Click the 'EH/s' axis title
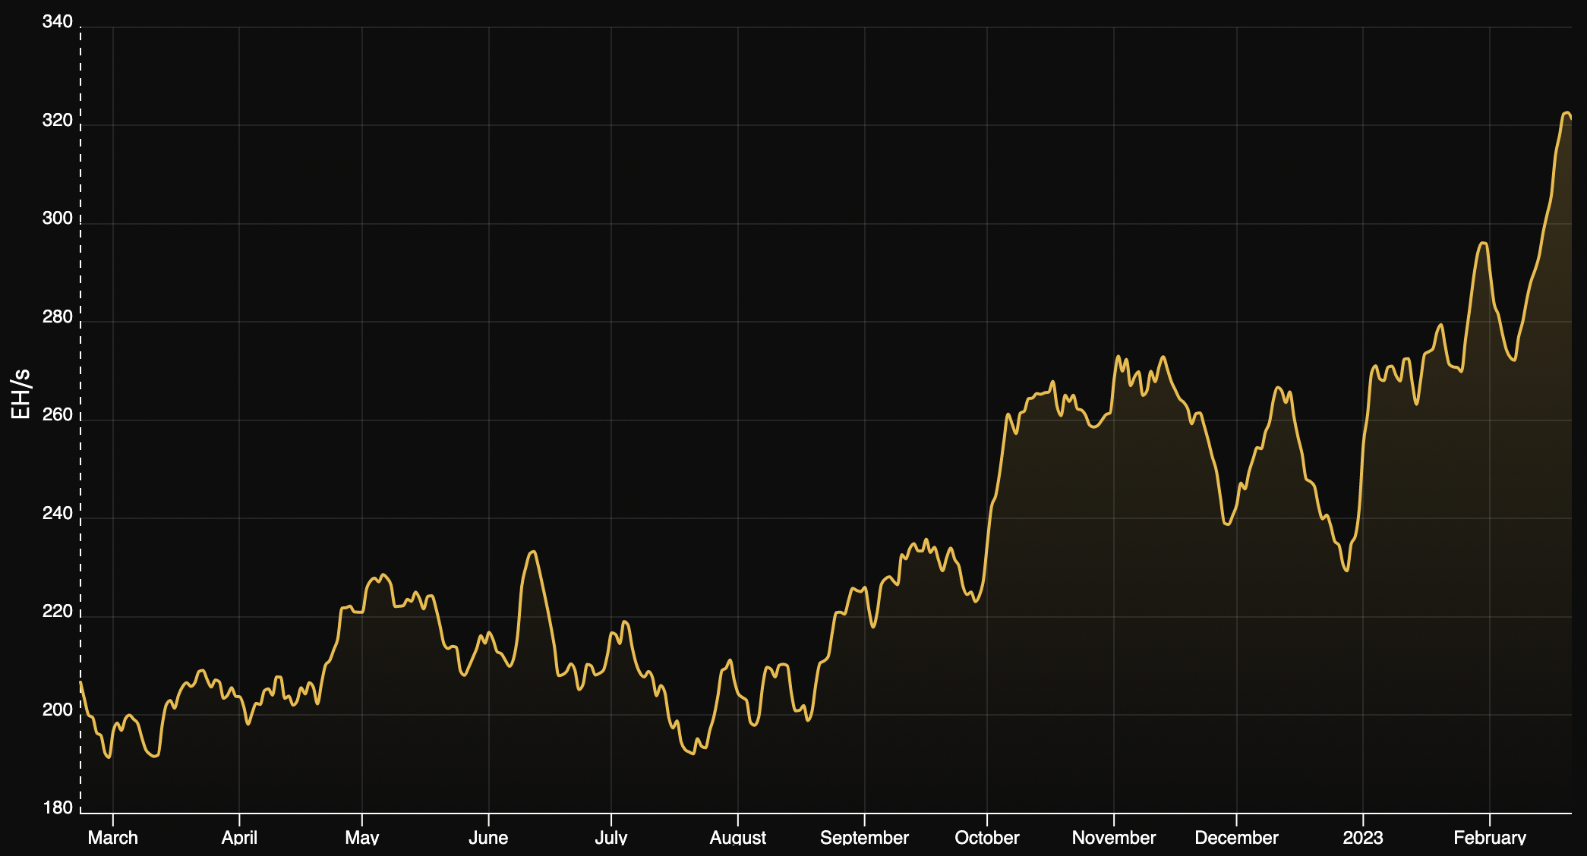 coord(21,394)
